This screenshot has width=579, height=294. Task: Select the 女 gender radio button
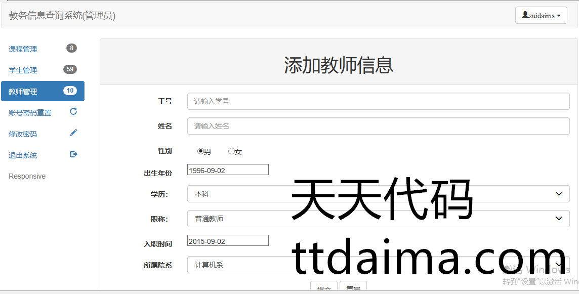click(231, 151)
